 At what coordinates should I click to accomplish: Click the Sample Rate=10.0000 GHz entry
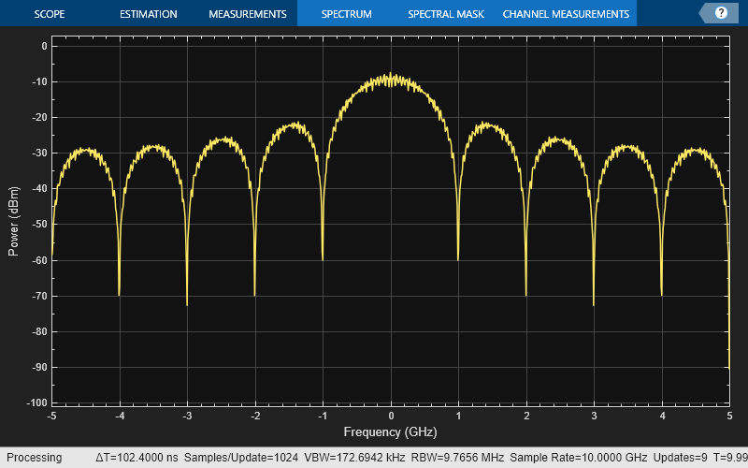click(578, 458)
